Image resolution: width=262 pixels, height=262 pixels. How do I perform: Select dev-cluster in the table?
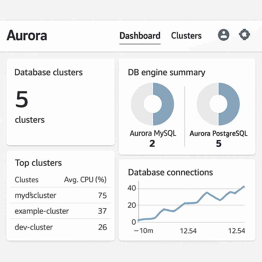click(34, 227)
